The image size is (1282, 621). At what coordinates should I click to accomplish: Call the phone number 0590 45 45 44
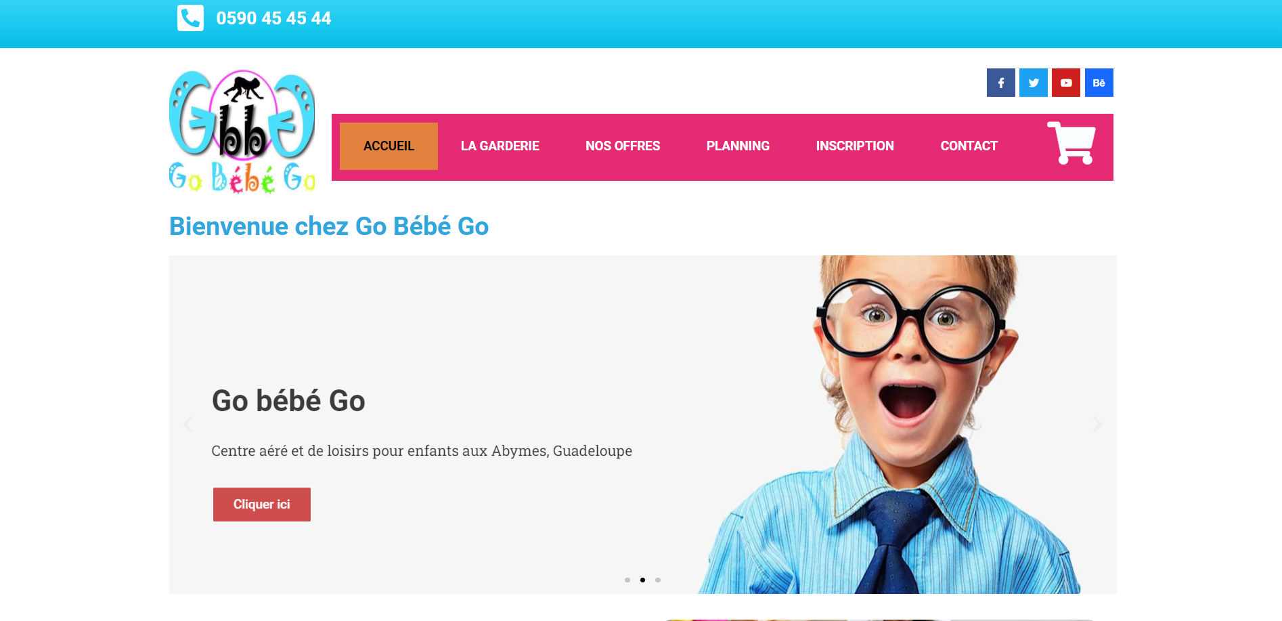tap(273, 18)
